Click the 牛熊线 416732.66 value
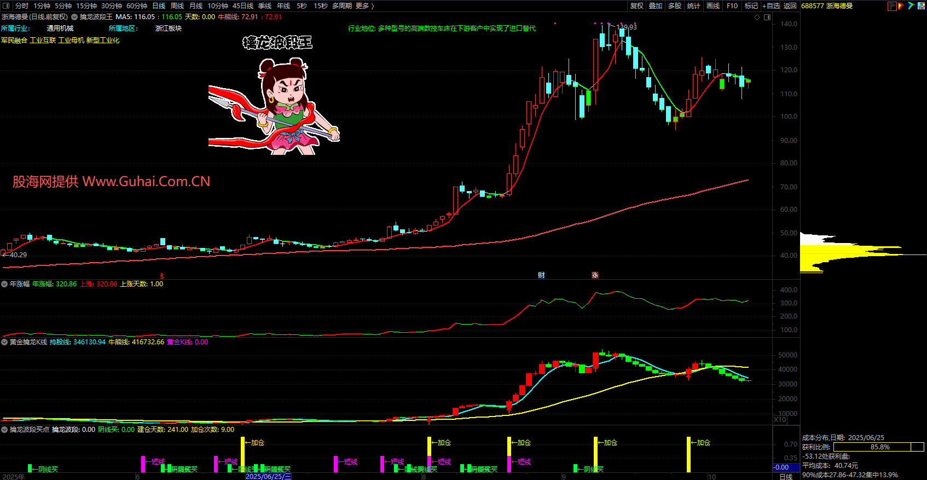The image size is (927, 480). (x=136, y=342)
